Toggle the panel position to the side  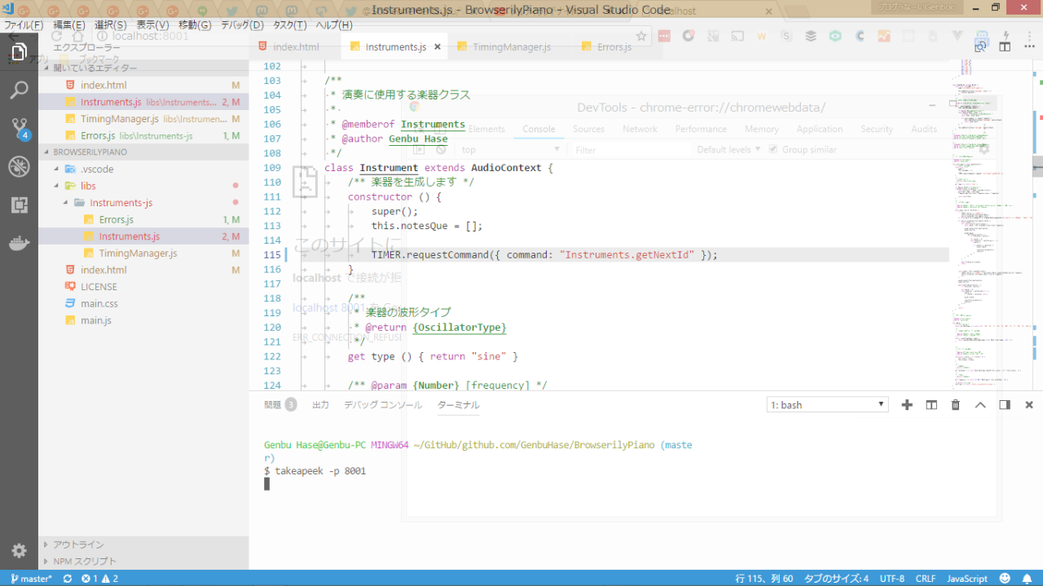click(1005, 405)
